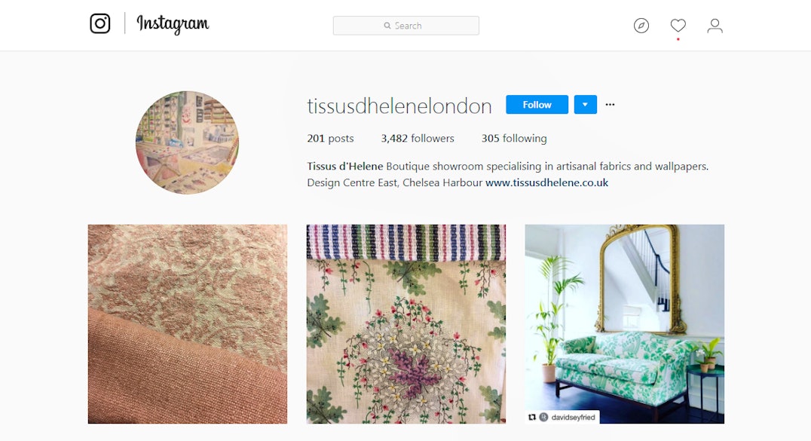Click the Instagram camera logo icon
This screenshot has height=441, width=811.
tap(99, 23)
